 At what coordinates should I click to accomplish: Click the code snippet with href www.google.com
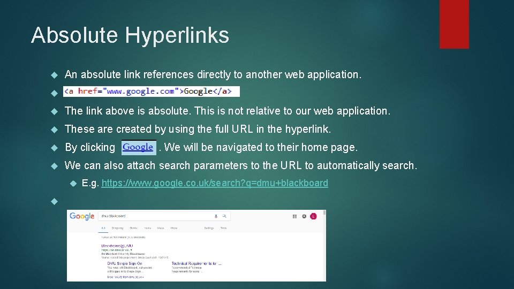click(152, 92)
